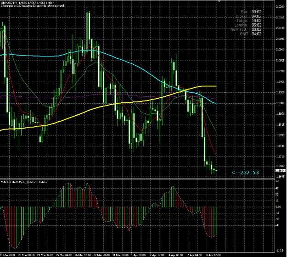Viewport: 287px width, 257px height.
Task: Click the Bar 00:02 clock line
Action: (251, 12)
